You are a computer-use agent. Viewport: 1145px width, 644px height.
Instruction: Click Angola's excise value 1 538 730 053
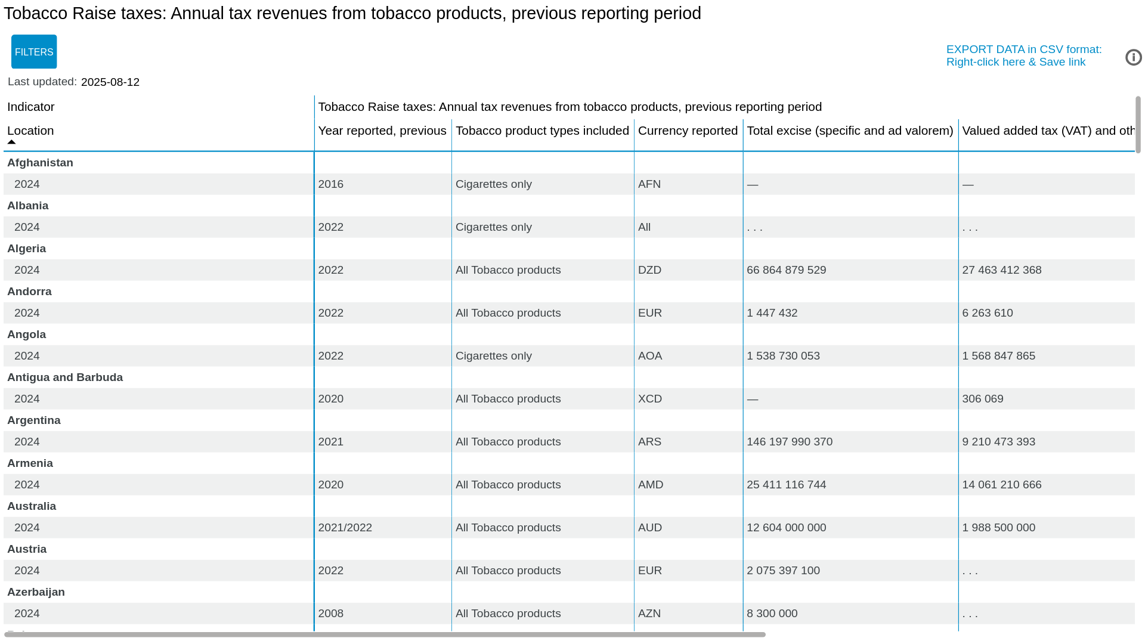pyautogui.click(x=783, y=356)
